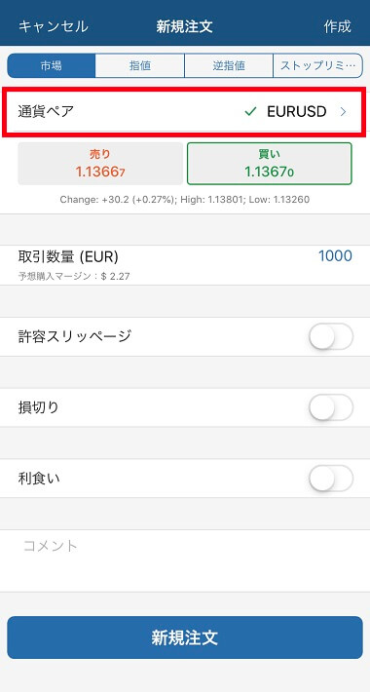
Task: Select the 通貨ペア EURUSD row
Action: pyautogui.click(x=185, y=112)
